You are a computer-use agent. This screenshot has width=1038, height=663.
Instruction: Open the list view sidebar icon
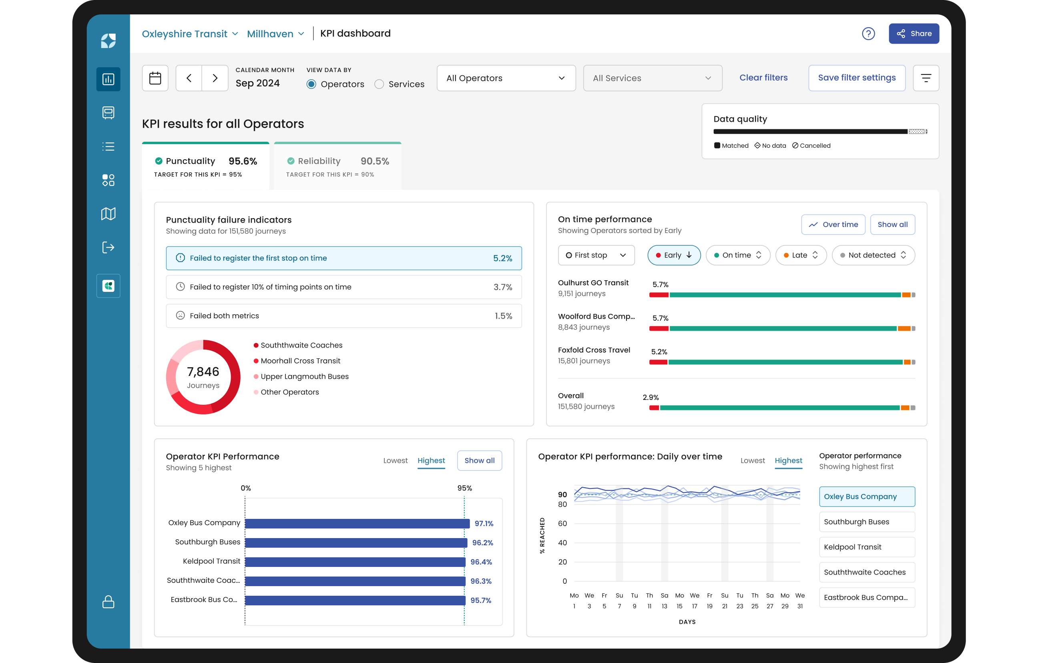pos(108,147)
